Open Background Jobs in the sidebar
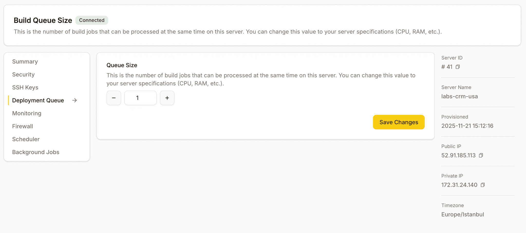Screen dimensions: 526x233 pos(36,152)
